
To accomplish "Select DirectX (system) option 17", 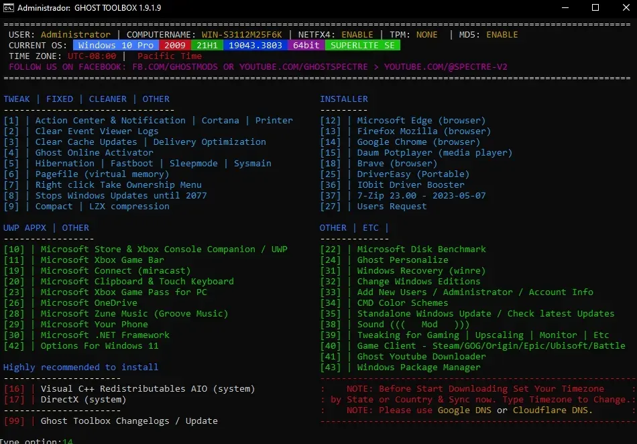I will pyautogui.click(x=65, y=399).
